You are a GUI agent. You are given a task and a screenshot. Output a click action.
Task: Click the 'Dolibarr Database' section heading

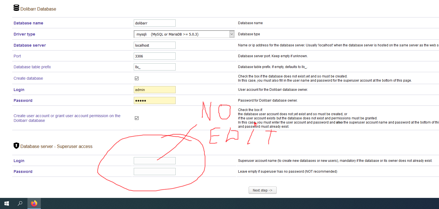(38, 9)
